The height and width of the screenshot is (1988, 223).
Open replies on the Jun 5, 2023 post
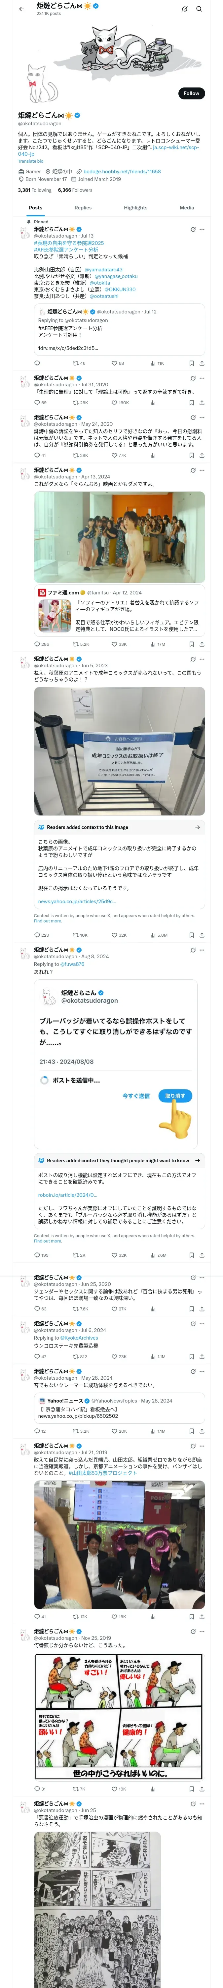(37, 935)
